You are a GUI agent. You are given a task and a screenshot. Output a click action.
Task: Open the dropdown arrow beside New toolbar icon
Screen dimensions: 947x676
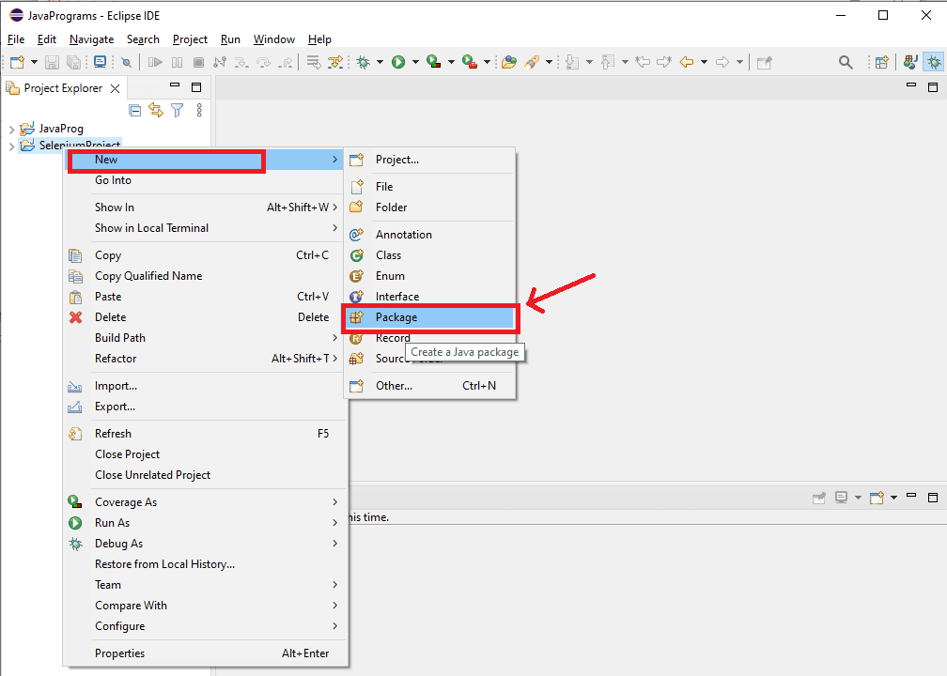pos(34,62)
